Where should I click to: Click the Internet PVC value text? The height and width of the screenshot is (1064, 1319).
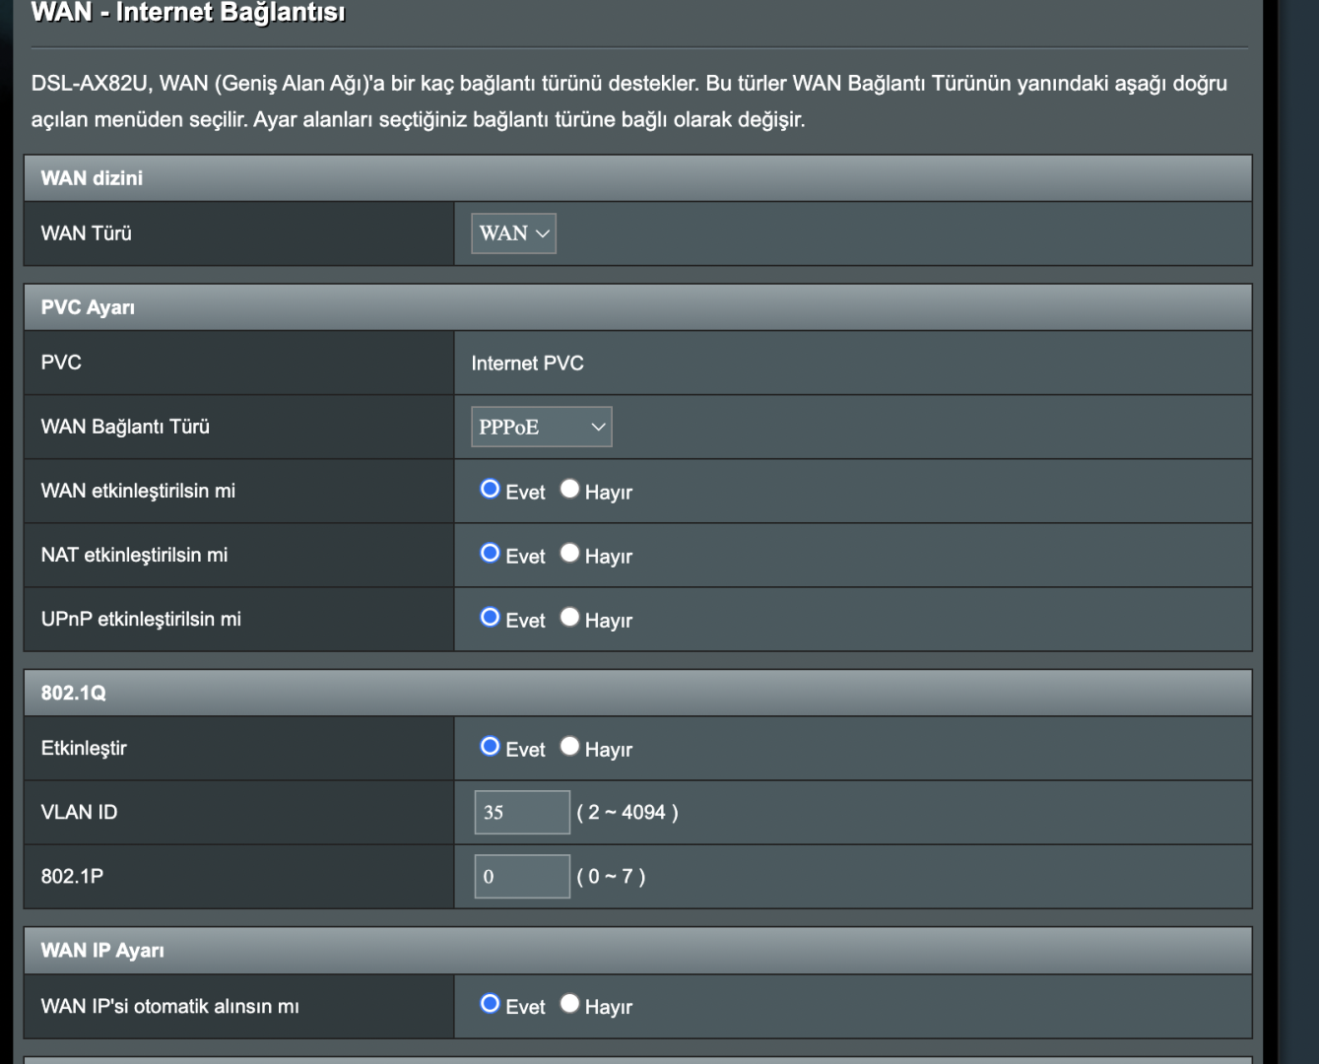click(527, 364)
